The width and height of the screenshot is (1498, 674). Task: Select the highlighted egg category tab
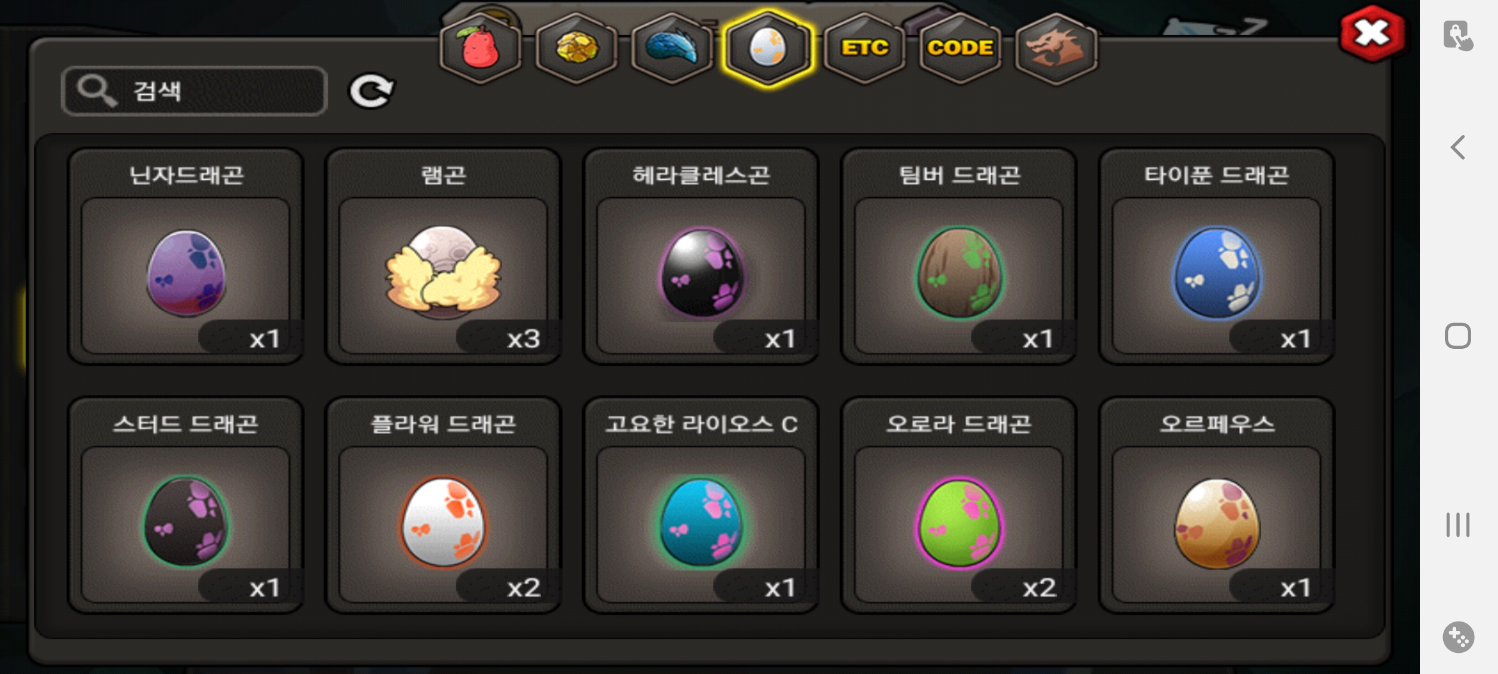pyautogui.click(x=768, y=49)
